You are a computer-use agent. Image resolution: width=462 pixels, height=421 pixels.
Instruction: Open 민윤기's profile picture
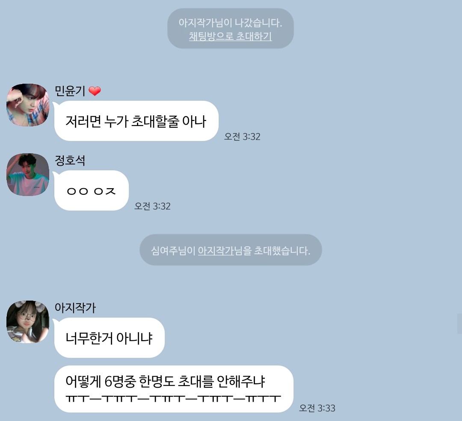[x=28, y=105]
